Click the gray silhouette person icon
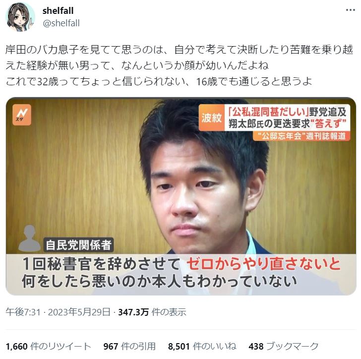Viewport: 361px width, 359px height. tap(29, 239)
